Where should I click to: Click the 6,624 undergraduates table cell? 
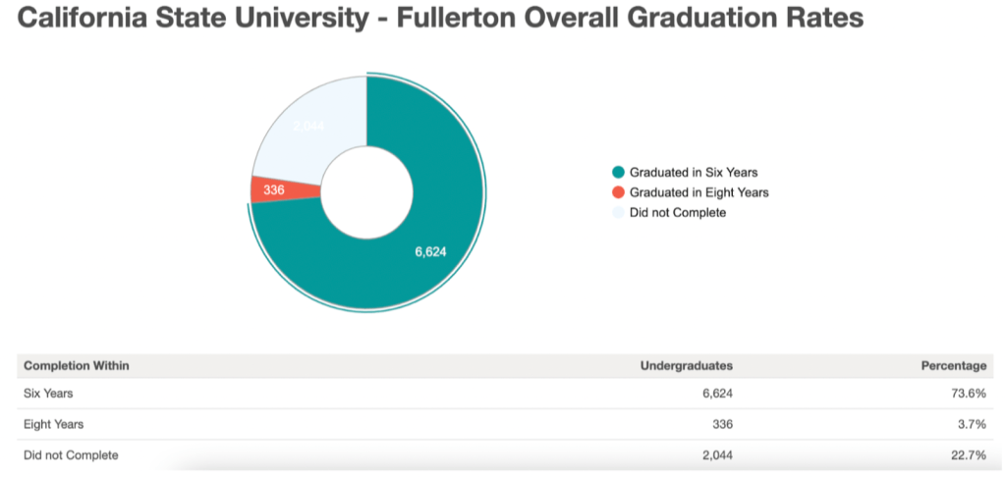[712, 394]
